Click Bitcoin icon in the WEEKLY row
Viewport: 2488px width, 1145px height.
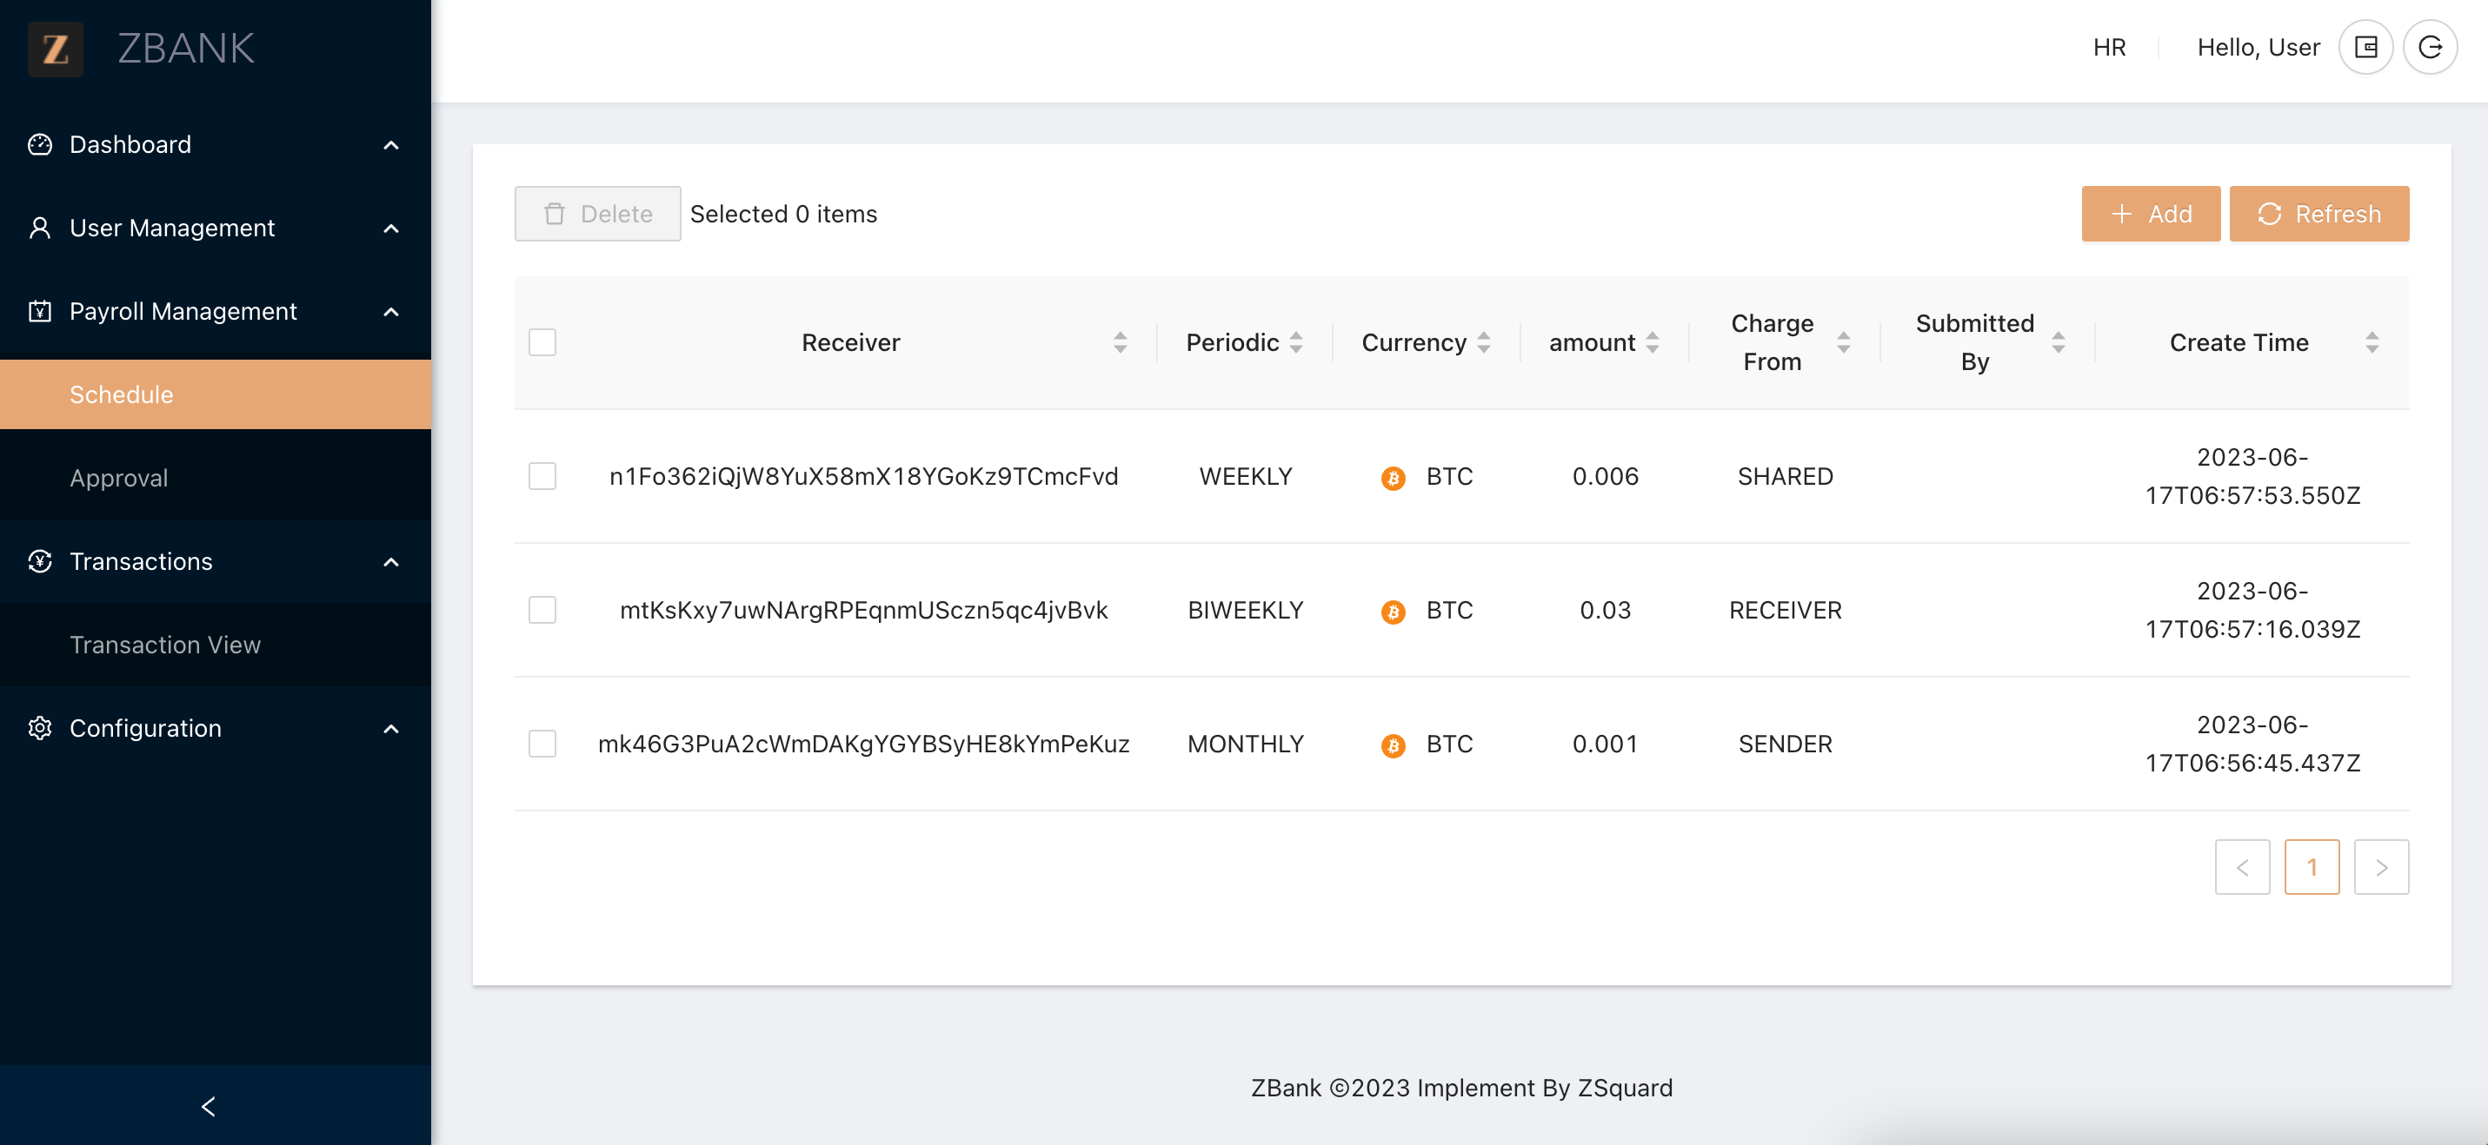[1393, 477]
